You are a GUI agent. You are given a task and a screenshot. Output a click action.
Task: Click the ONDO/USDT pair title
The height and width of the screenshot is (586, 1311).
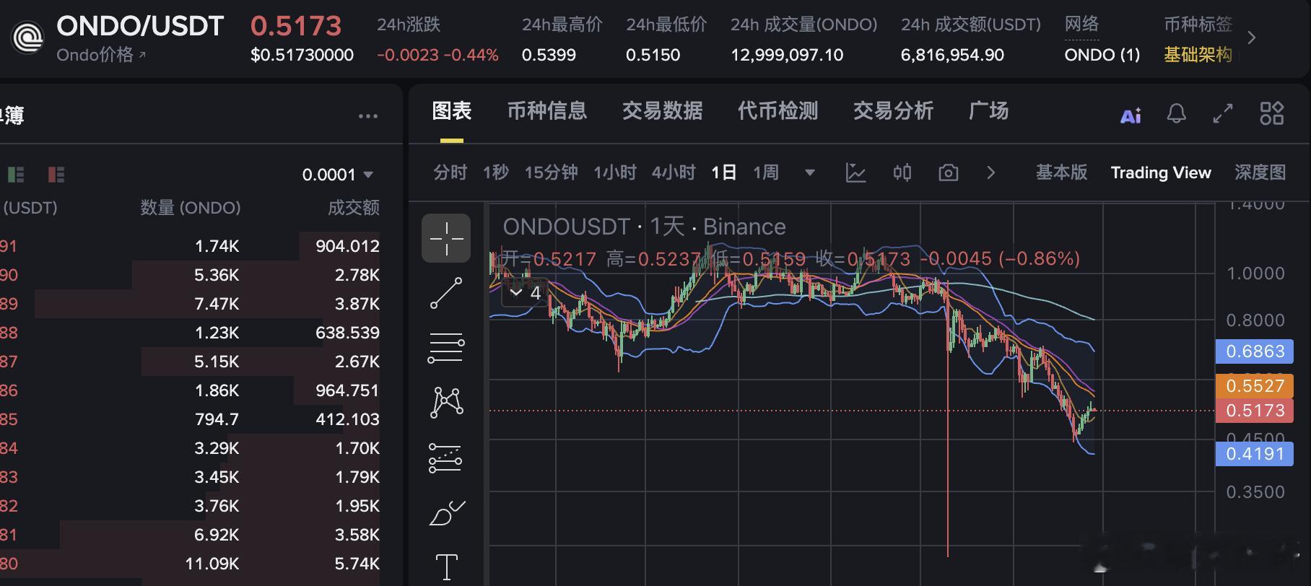(140, 26)
